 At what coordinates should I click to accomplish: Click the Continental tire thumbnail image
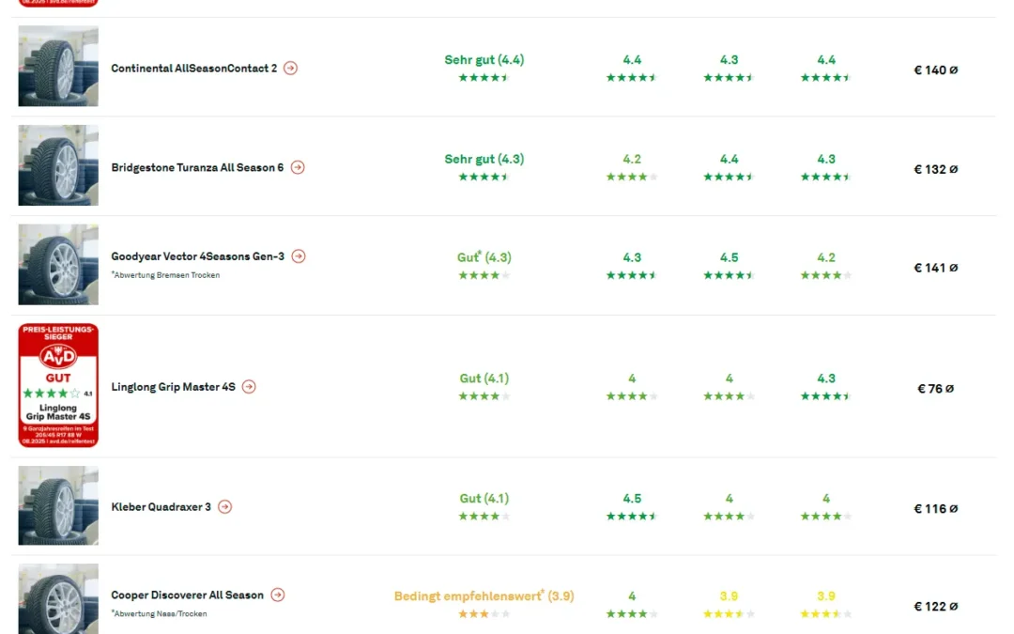point(58,66)
